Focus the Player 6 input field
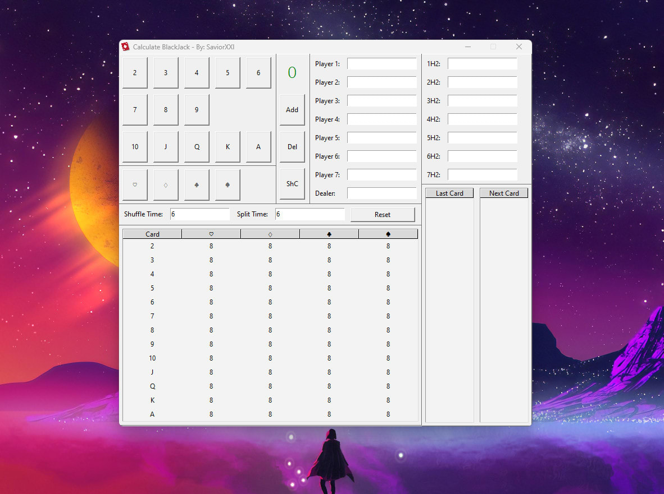The width and height of the screenshot is (664, 494). click(x=382, y=156)
